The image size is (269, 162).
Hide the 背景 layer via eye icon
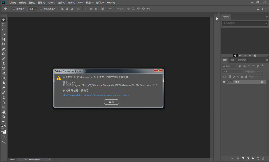tap(224, 82)
